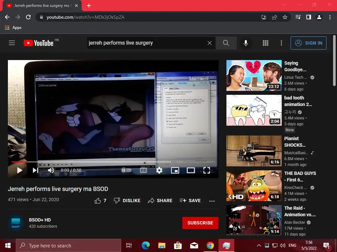
Task: Open a new browser tab
Action: (89, 6)
